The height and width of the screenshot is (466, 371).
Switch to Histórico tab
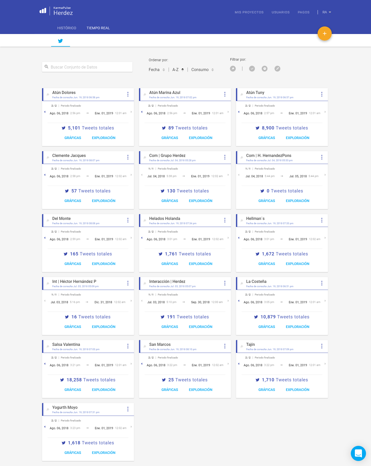pos(67,28)
